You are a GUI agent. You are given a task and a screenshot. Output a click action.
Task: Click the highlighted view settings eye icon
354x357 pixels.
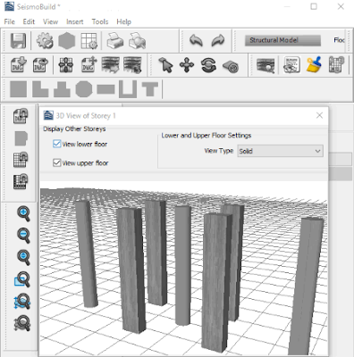tap(291, 65)
